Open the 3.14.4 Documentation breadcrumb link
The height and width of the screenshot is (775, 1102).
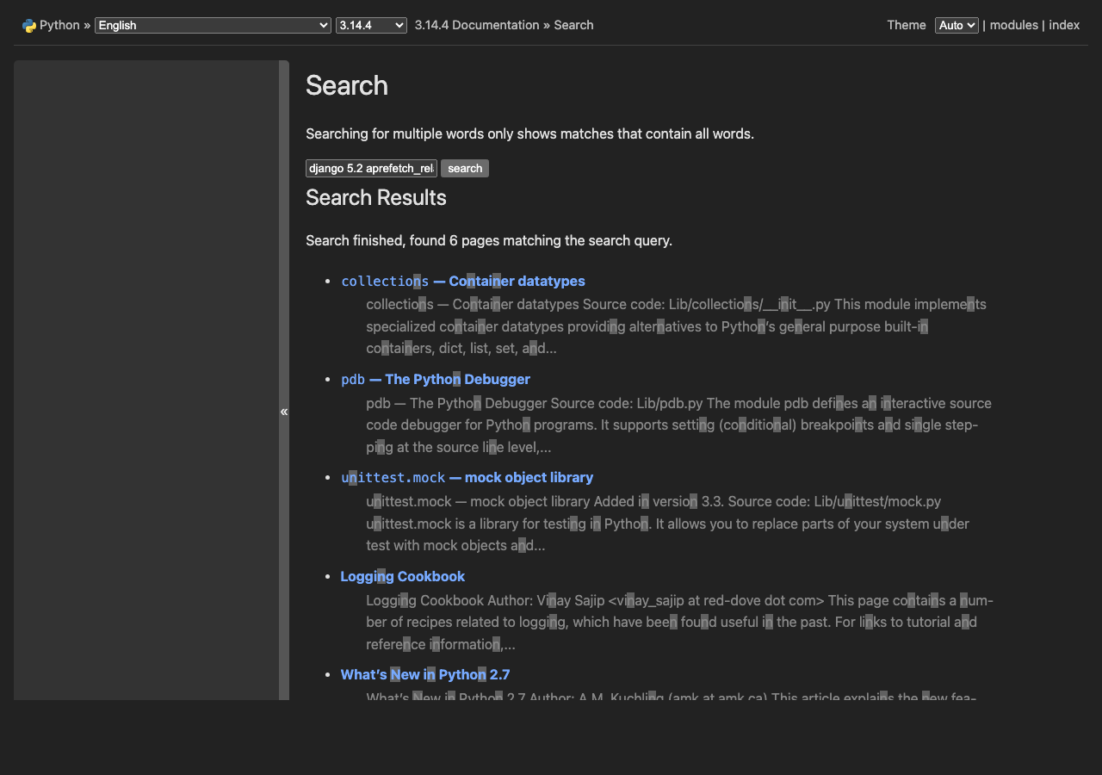[476, 25]
